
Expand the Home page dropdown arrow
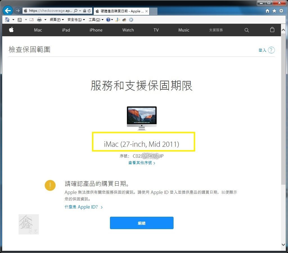[13, 20]
